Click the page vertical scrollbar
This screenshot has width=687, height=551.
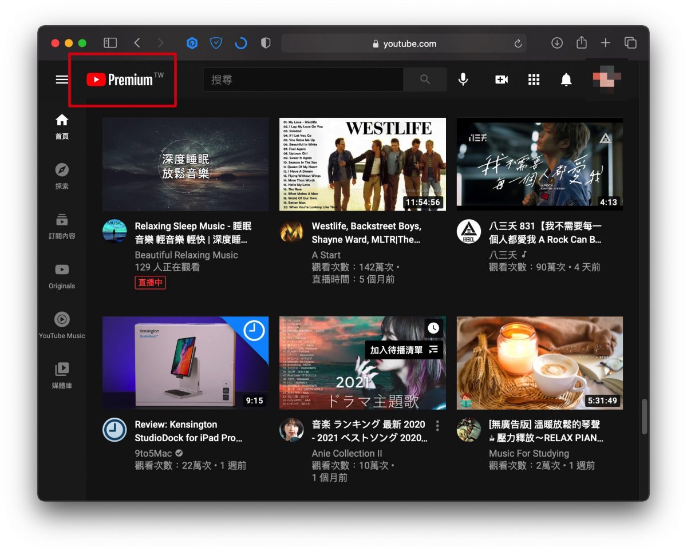(x=645, y=417)
